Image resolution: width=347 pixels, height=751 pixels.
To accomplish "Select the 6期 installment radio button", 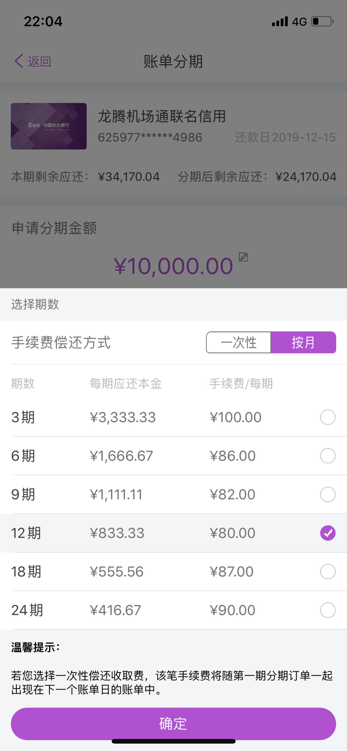I will (328, 456).
